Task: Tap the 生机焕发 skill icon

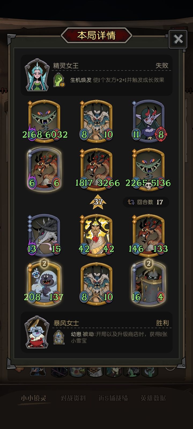Action: [59, 80]
